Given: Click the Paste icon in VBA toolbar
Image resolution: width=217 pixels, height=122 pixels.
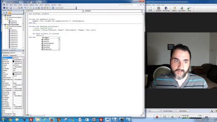Looking at the screenshot, I should (x=19, y=8).
